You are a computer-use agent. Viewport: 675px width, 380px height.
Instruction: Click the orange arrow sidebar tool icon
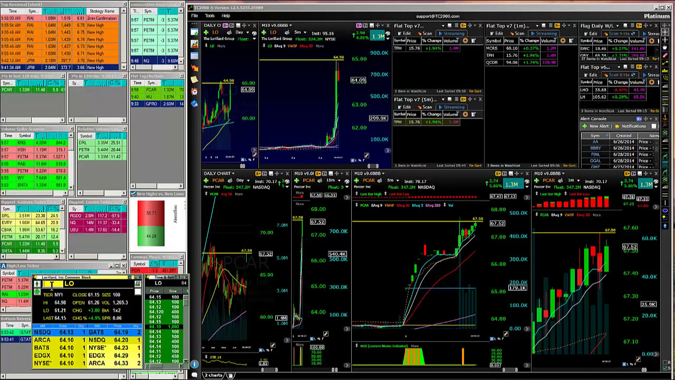(195, 68)
